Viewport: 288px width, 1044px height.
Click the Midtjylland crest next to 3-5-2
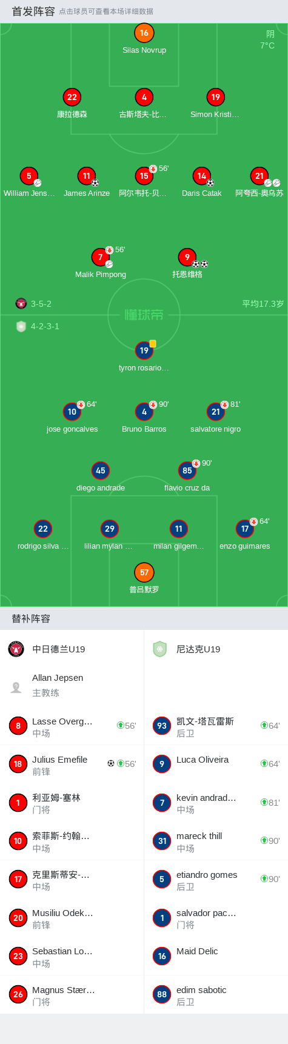(x=21, y=303)
